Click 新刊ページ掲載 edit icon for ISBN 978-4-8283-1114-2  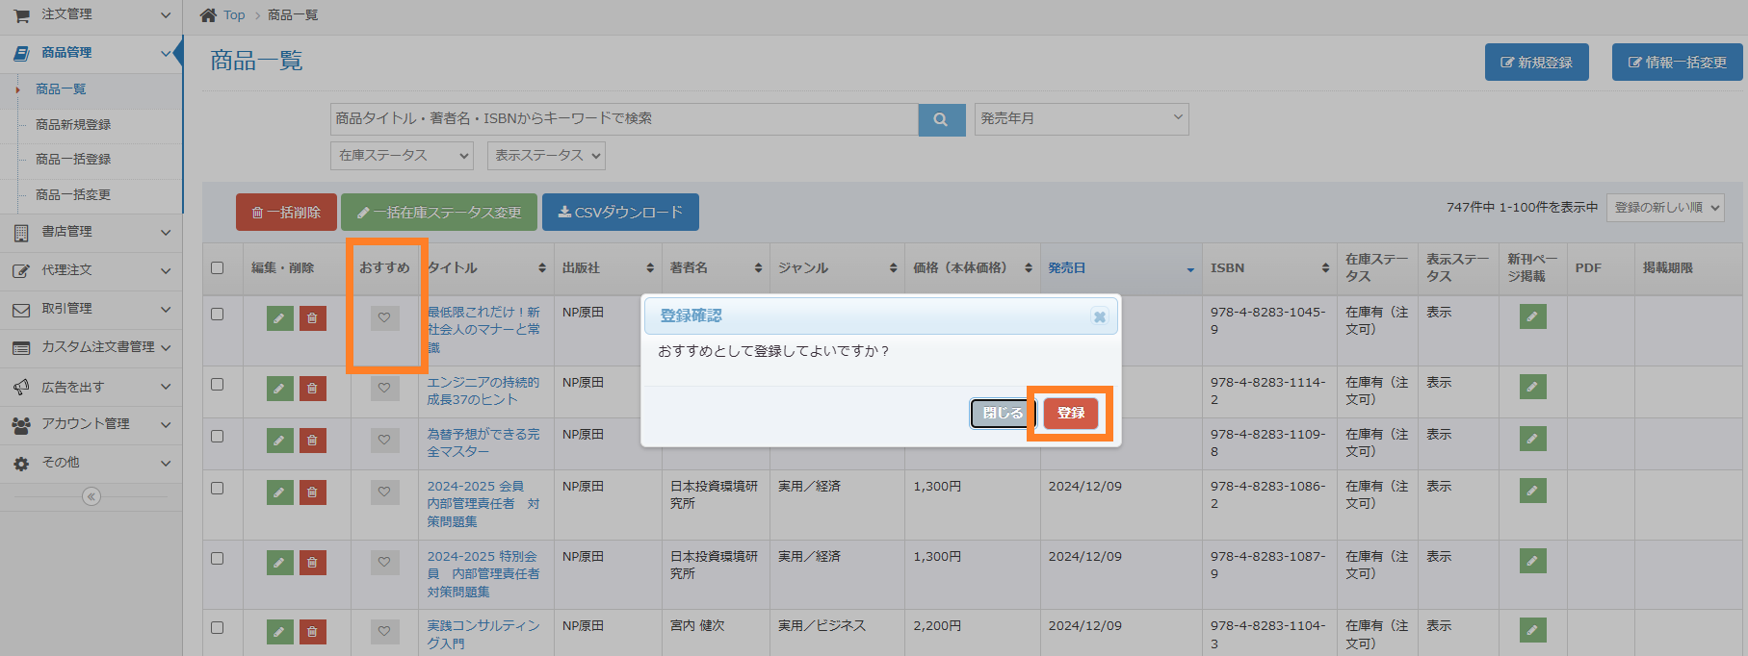[1532, 387]
